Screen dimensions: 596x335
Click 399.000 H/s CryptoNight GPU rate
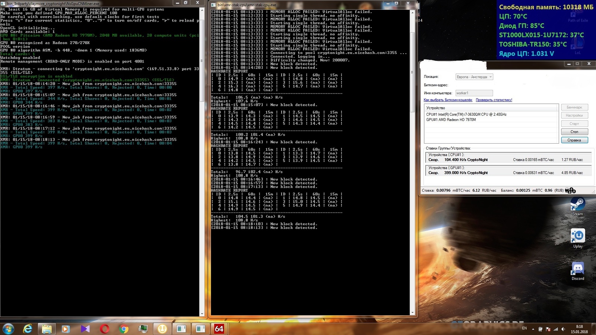(466, 173)
